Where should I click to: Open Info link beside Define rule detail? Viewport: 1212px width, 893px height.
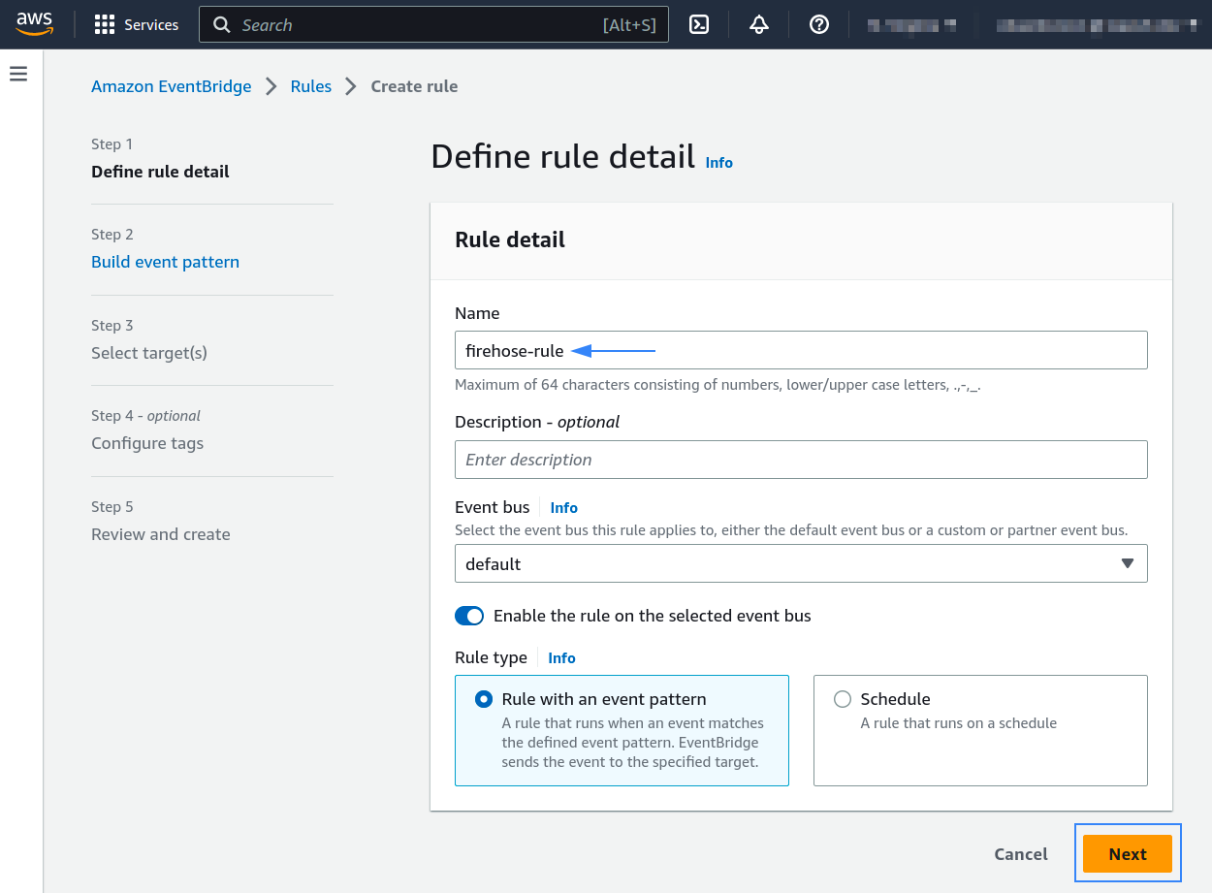(x=719, y=162)
